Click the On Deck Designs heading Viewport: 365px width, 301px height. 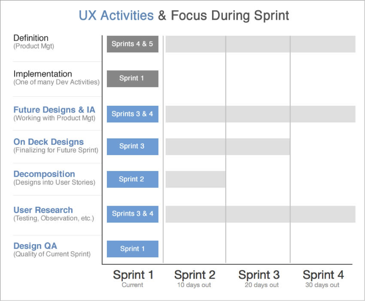(x=48, y=142)
